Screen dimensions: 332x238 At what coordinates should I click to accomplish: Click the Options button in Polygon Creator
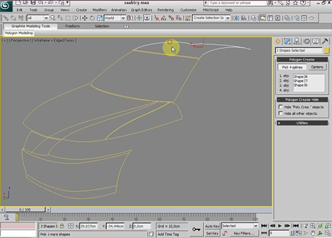[317, 67]
